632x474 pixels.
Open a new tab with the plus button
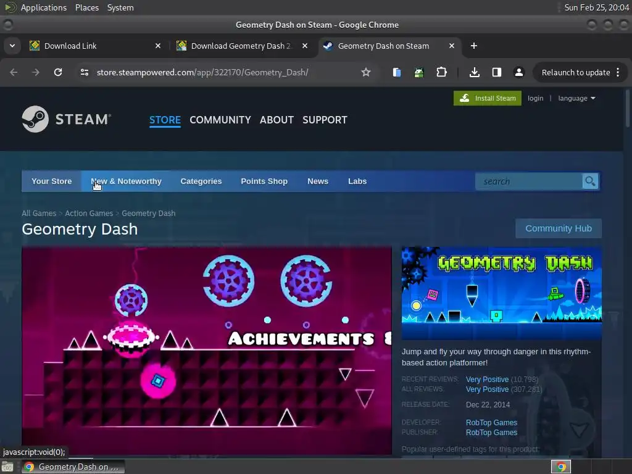(x=474, y=46)
